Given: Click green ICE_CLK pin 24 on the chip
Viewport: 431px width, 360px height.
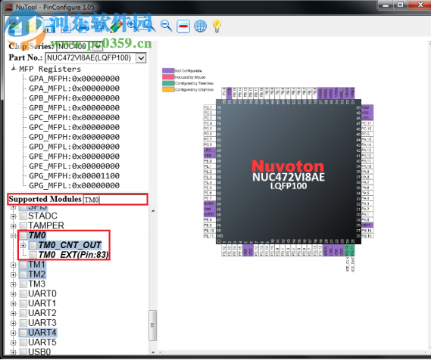Looking at the screenshot, I should (347, 250).
